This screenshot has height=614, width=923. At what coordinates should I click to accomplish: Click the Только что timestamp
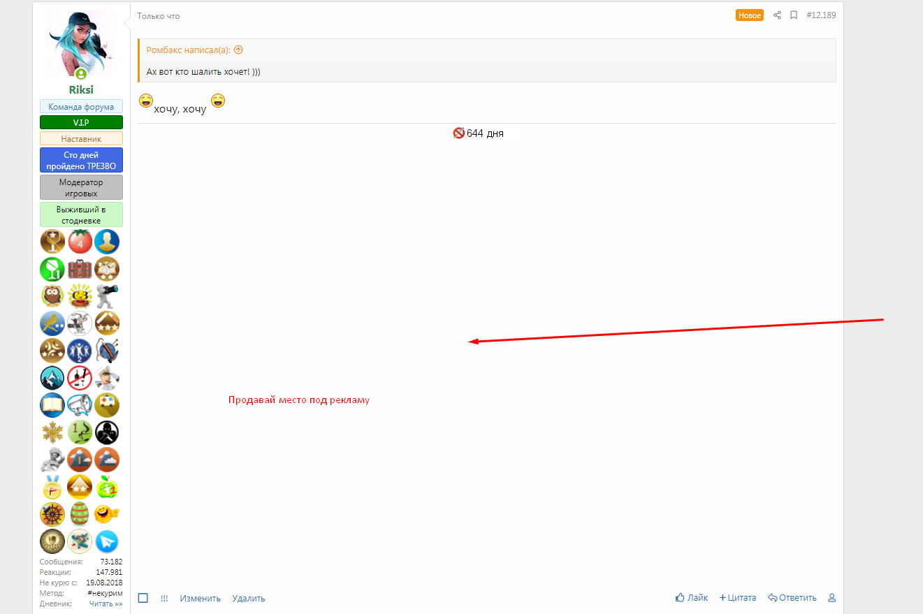[x=159, y=16]
